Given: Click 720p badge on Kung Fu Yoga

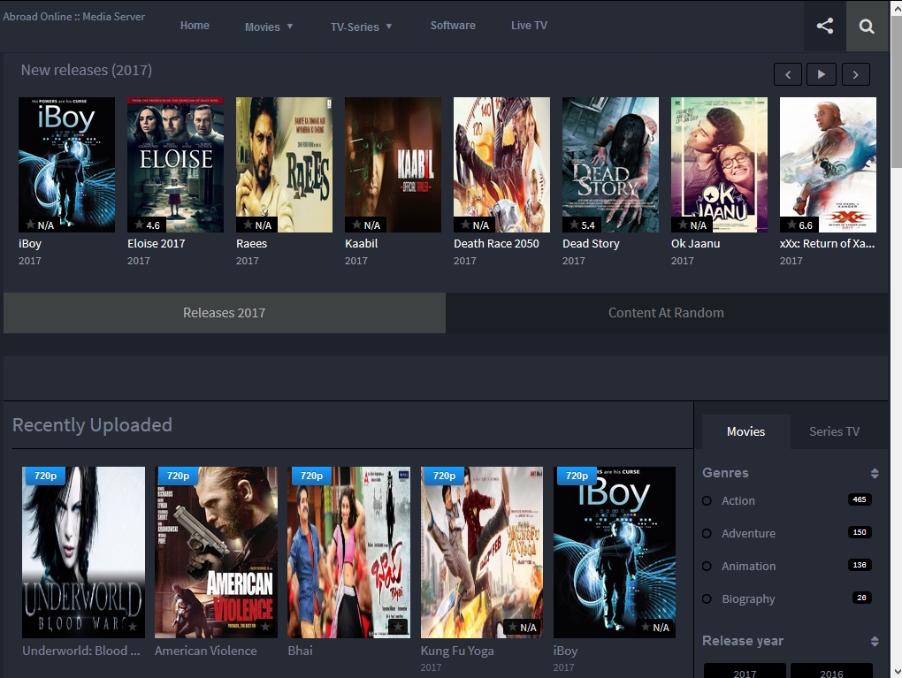Looking at the screenshot, I should tap(444, 476).
